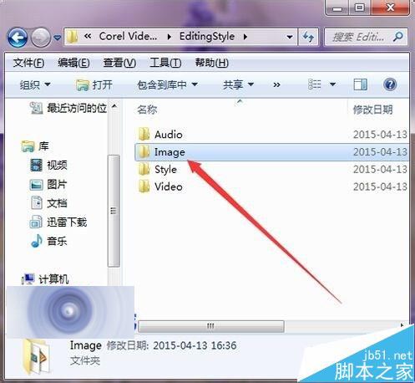The height and width of the screenshot is (383, 415).
Task: Click Video date 2015-04-13
Action: [380, 186]
